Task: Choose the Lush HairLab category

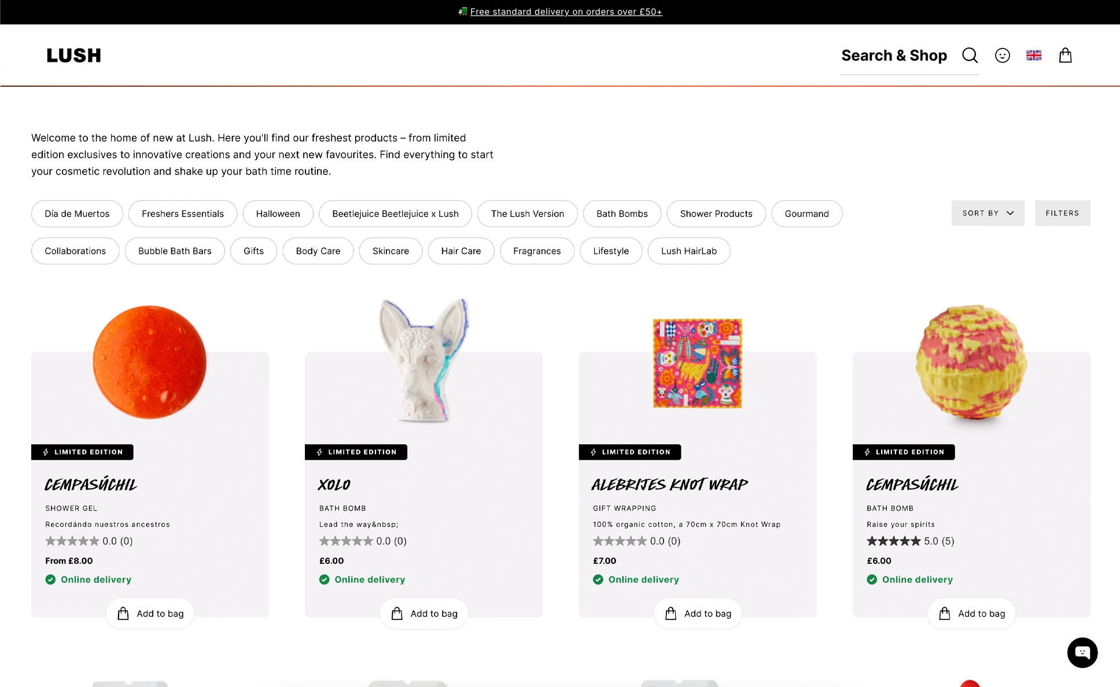Action: 689,251
